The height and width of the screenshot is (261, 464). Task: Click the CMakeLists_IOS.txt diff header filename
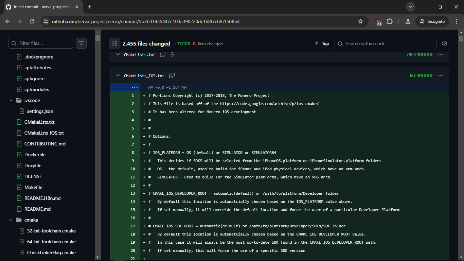[x=144, y=76]
